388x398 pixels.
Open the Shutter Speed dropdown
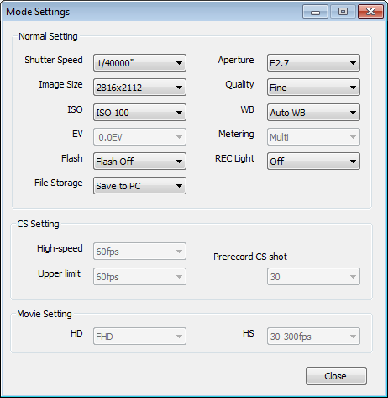(139, 63)
